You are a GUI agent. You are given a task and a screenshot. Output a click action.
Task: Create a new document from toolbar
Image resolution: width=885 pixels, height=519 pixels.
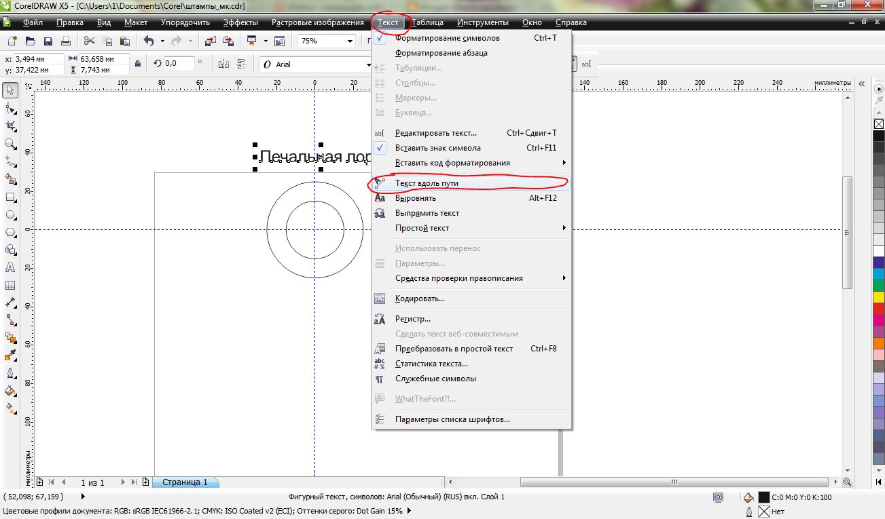[13, 41]
